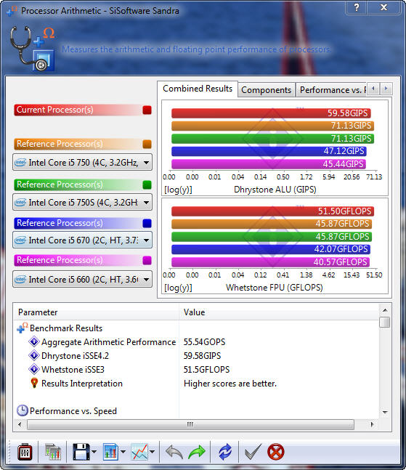This screenshot has height=470, width=406.
Task: Click the Value column header
Action: pyautogui.click(x=279, y=312)
